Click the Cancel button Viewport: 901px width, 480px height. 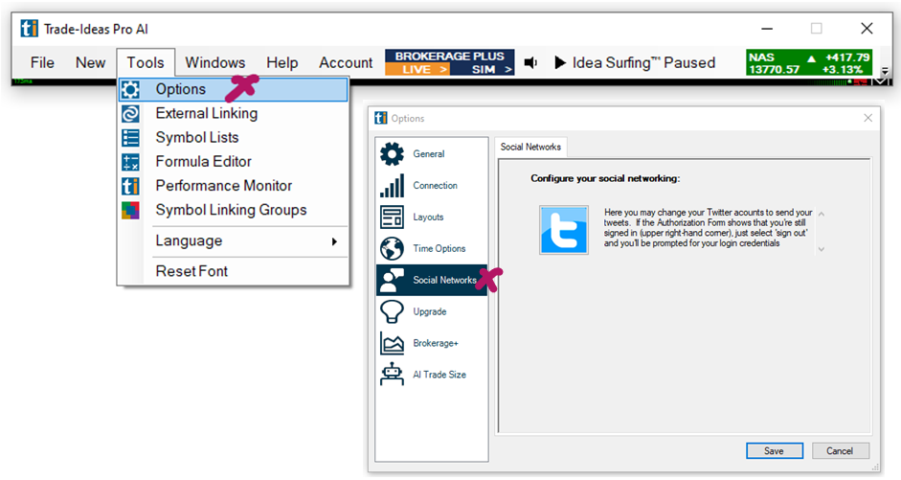point(840,451)
